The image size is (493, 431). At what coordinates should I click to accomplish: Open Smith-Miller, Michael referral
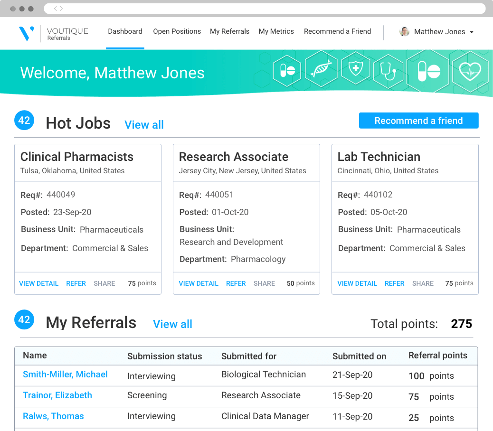click(x=65, y=375)
